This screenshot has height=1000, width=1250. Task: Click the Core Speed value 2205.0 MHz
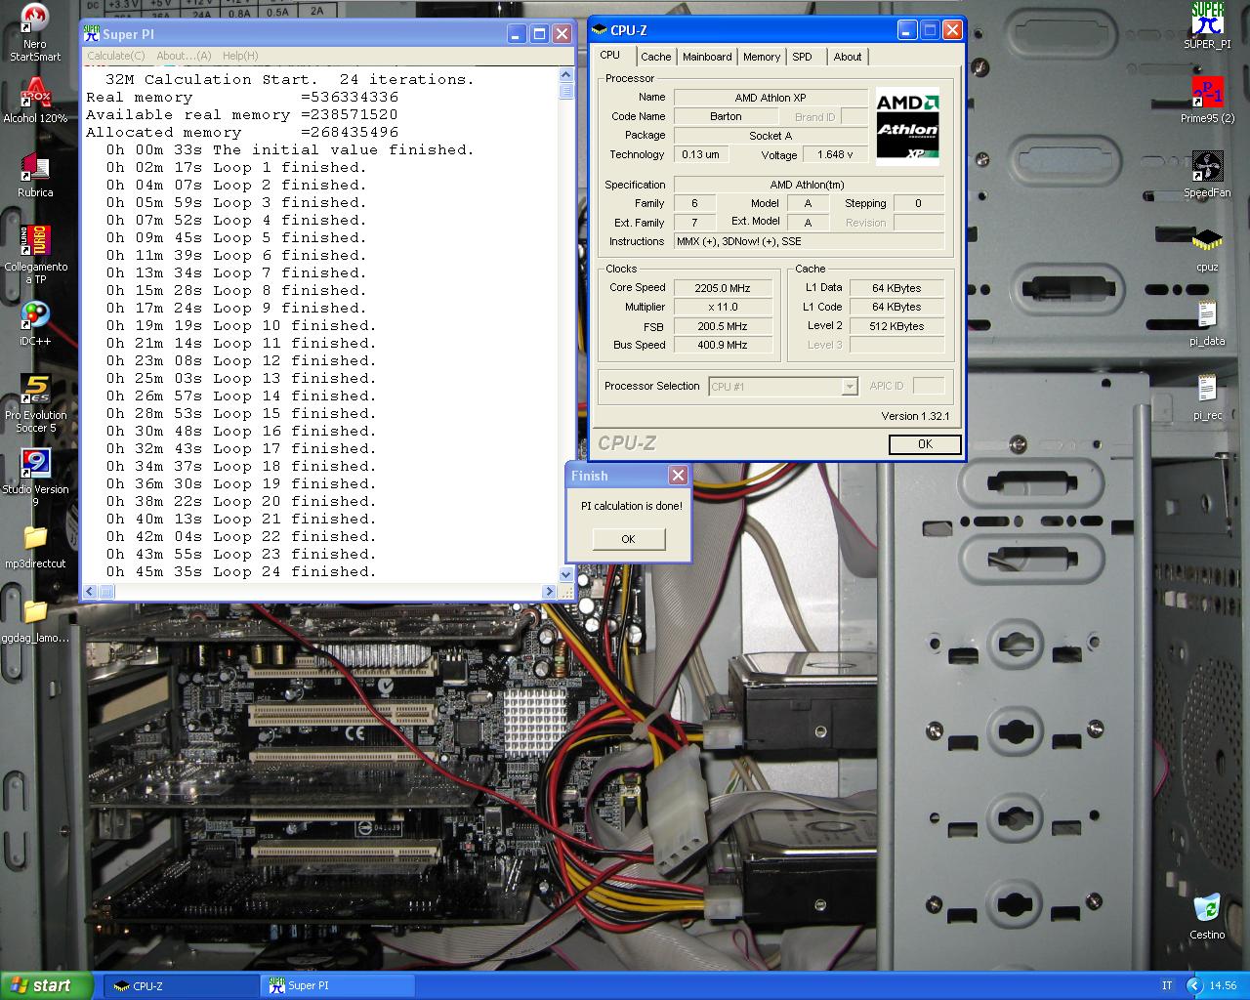click(723, 288)
